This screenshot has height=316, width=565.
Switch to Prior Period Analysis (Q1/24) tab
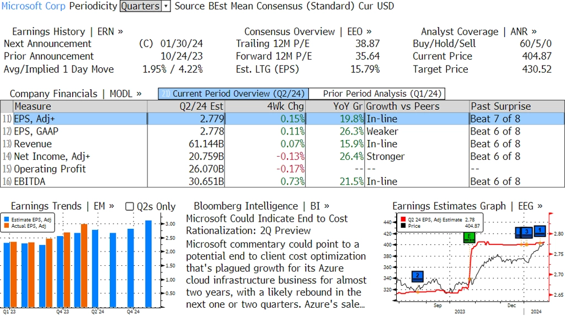[377, 94]
